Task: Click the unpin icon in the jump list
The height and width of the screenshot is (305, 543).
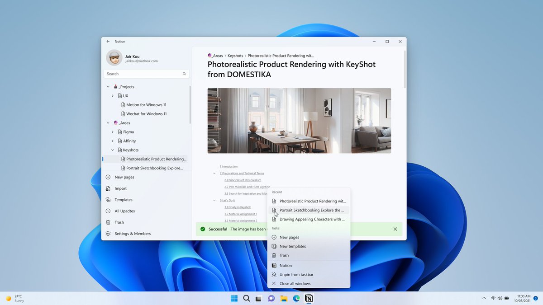Action: point(274,275)
